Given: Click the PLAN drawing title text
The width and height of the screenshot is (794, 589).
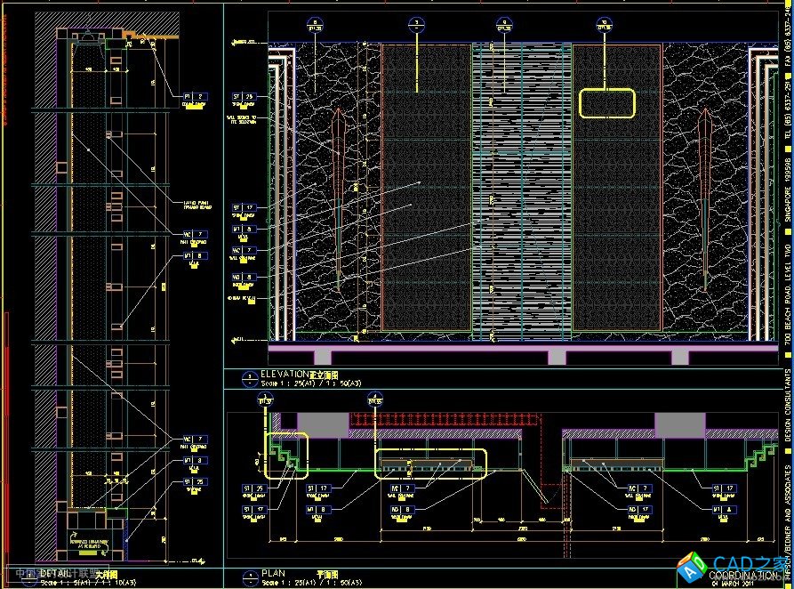Looking at the screenshot, I should pos(274,574).
